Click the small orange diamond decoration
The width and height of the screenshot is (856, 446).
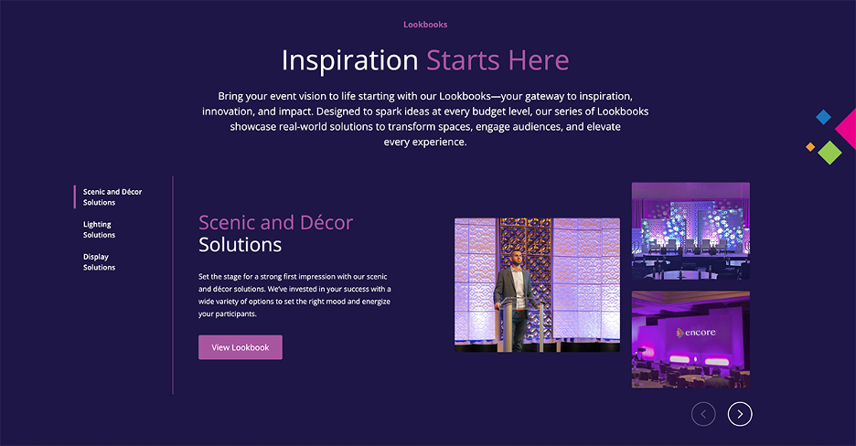pos(810,147)
